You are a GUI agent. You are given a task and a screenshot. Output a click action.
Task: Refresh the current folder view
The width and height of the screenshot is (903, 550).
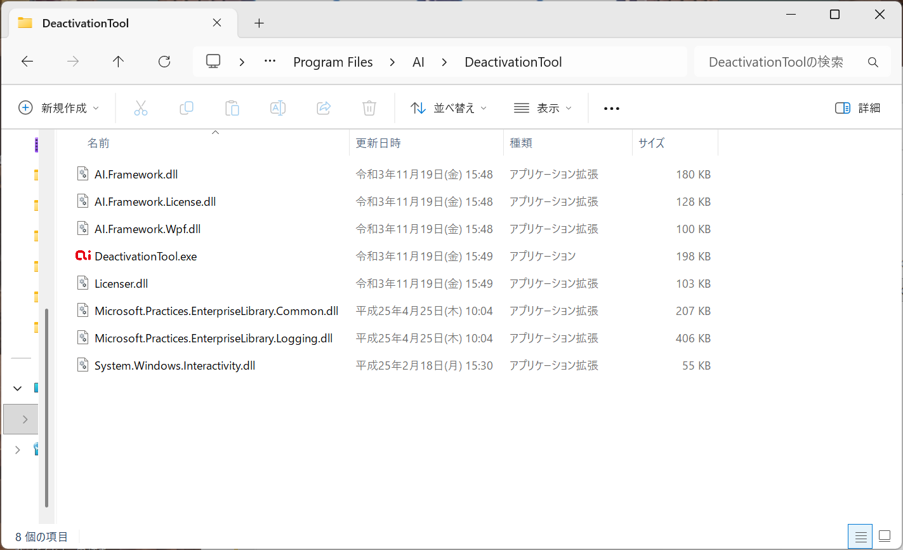164,62
